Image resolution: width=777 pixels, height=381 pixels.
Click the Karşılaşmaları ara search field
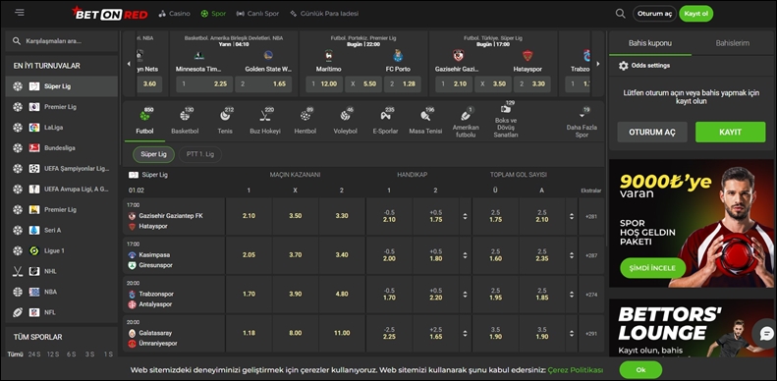point(62,41)
